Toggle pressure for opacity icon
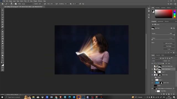This screenshot has height=99, width=177. coord(45,4)
